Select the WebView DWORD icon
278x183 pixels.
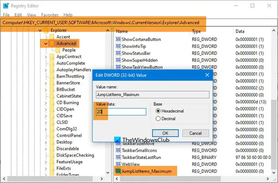118,164
